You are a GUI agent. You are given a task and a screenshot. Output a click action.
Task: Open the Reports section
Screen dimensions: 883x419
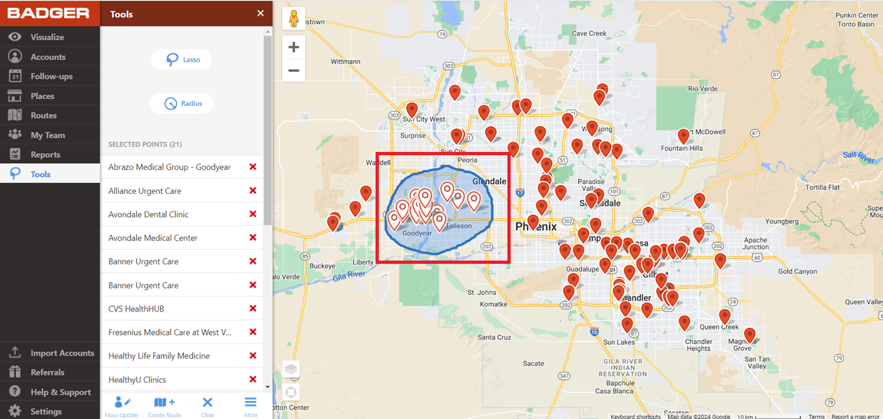(50, 155)
